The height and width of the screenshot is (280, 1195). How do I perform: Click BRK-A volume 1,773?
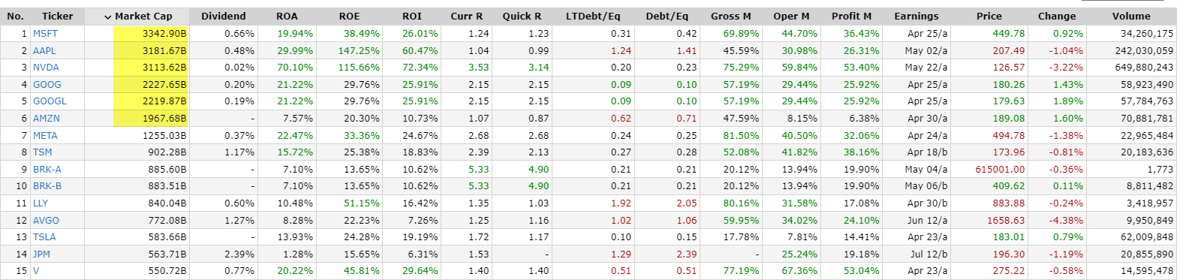1160,170
